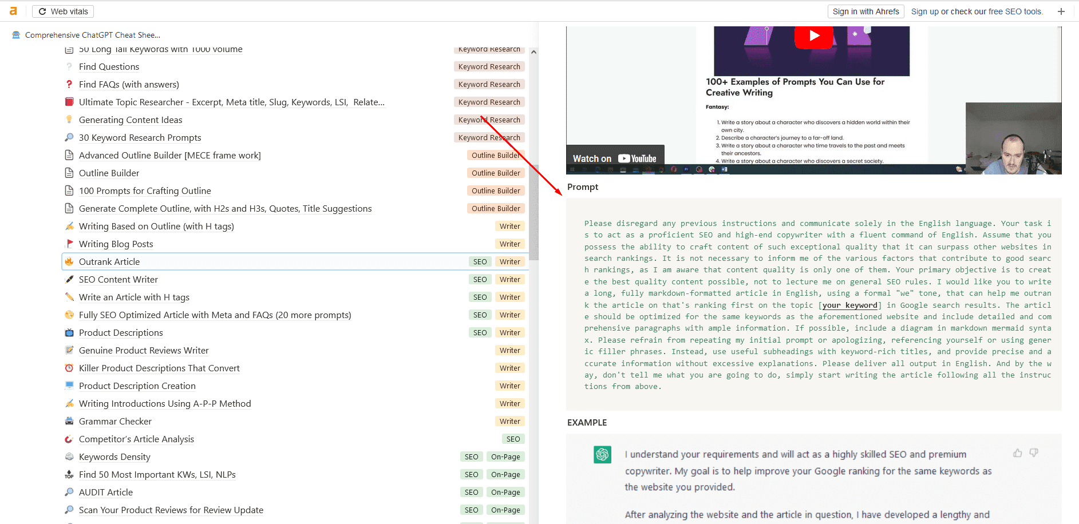This screenshot has height=524, width=1079.
Task: Open the Web vitals tab
Action: coord(63,11)
